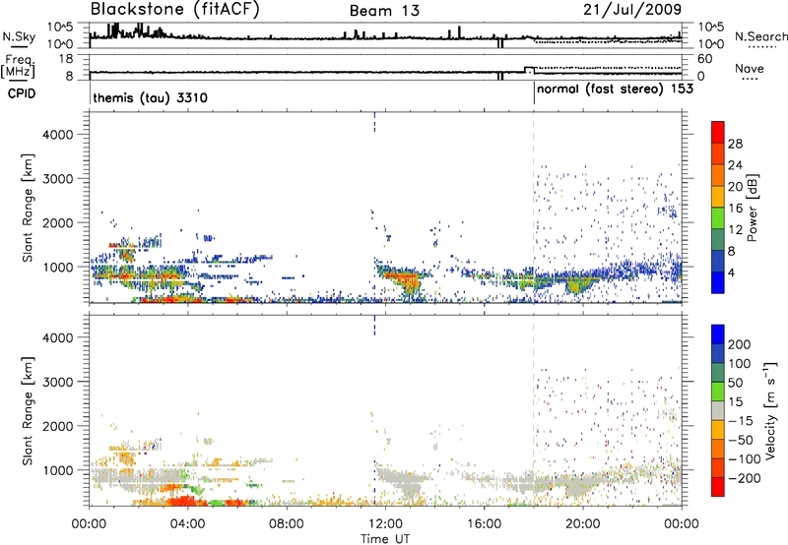This screenshot has height=545, width=788.
Task: Select the bright blue power segment below 4
Action: pos(718,283)
